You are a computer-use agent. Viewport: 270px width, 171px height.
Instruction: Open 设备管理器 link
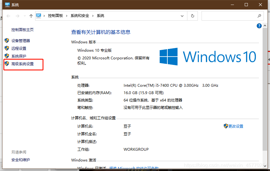pyautogui.click(x=21, y=41)
